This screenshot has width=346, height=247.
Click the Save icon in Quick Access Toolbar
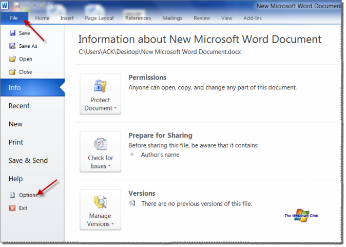click(17, 5)
